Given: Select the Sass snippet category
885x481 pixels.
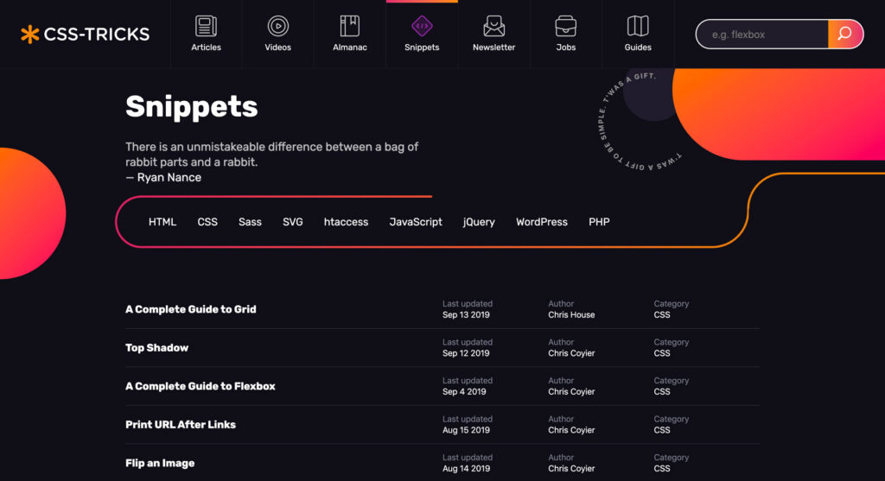Looking at the screenshot, I should pos(250,222).
